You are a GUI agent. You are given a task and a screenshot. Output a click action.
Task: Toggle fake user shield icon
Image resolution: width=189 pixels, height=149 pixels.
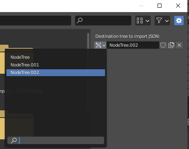click(163, 45)
